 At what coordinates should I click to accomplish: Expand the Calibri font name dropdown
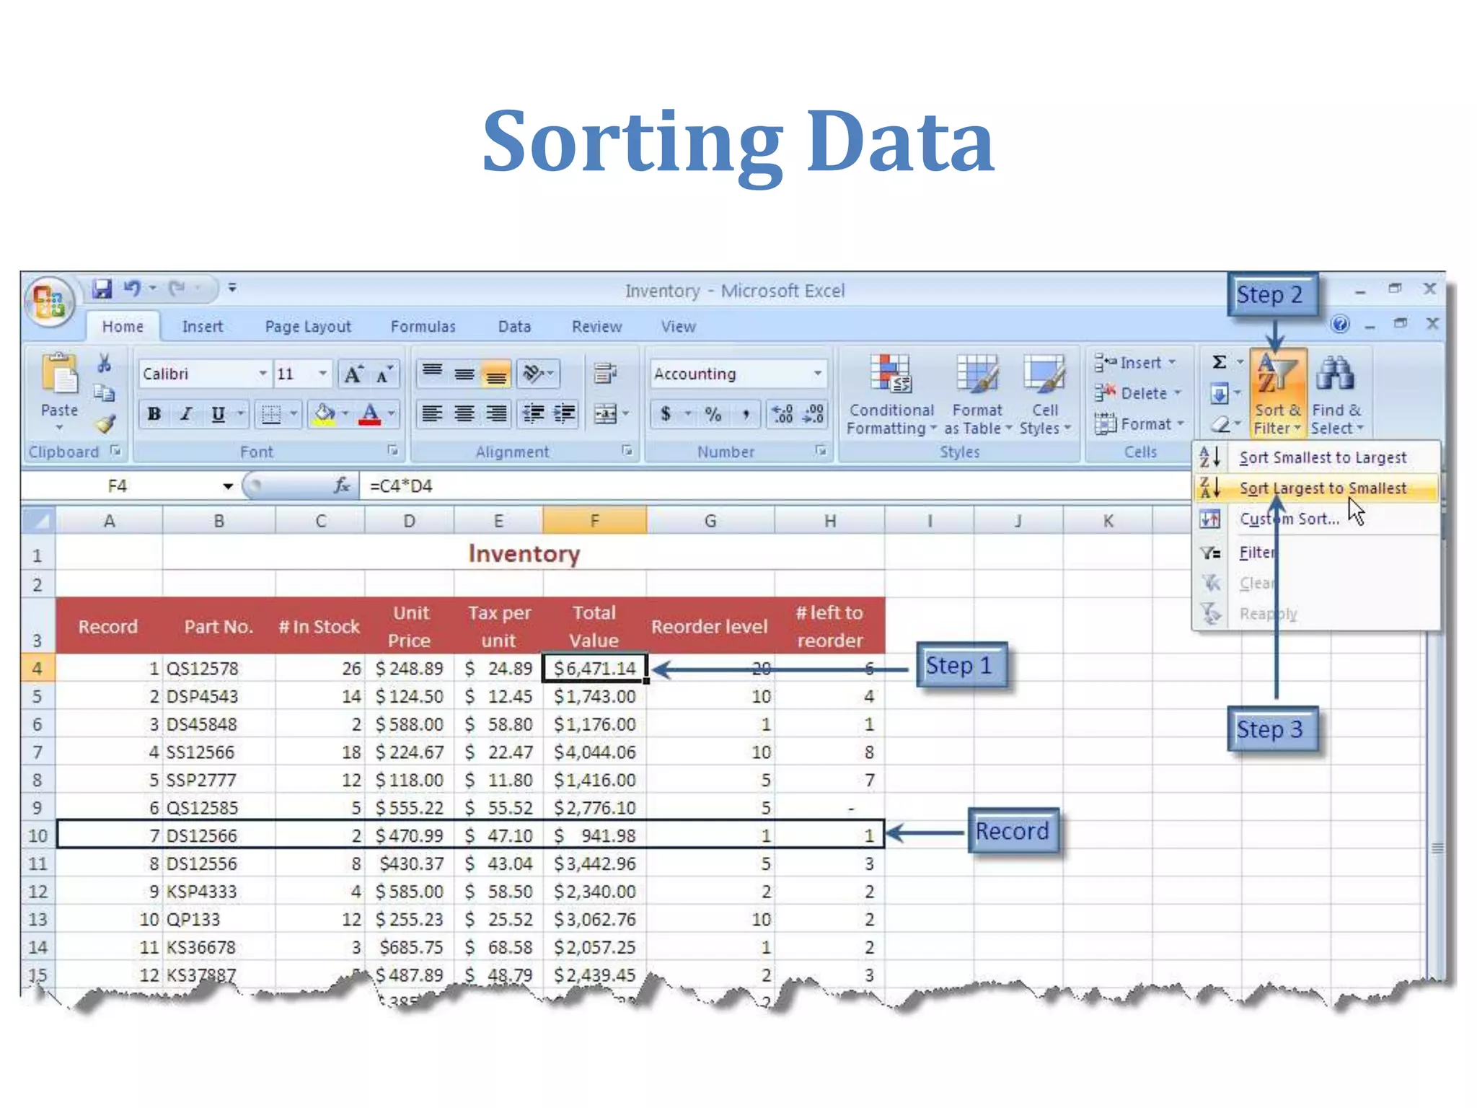pyautogui.click(x=263, y=374)
